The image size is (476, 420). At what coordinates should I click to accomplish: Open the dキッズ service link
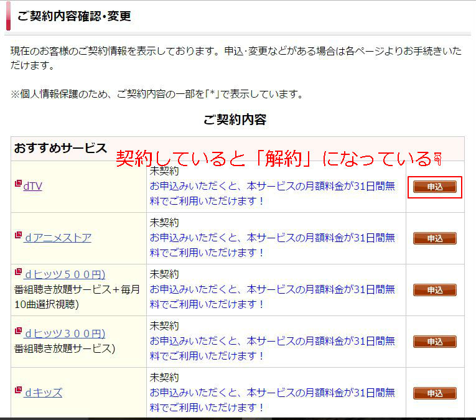pyautogui.click(x=43, y=393)
